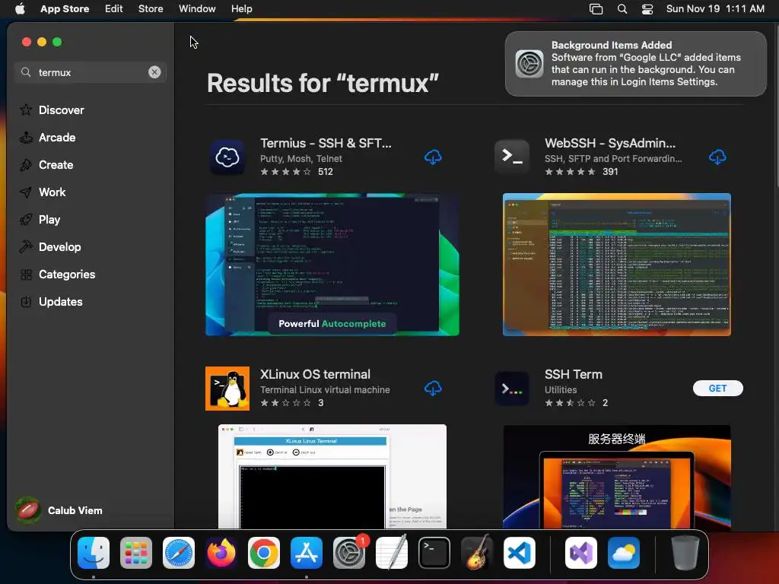Open SSH Term title
Viewport: 779px width, 584px height.
tap(574, 374)
